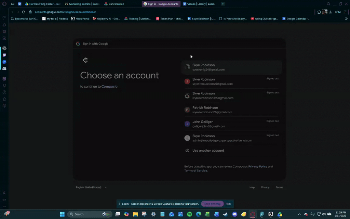350x219 pixels.
Task: Open the Composio link
Action: pyautogui.click(x=109, y=87)
